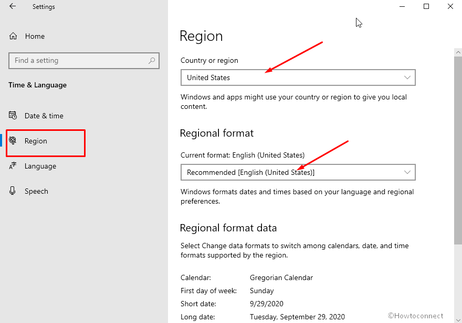Click the Speech microphone icon
462x323 pixels.
point(13,191)
